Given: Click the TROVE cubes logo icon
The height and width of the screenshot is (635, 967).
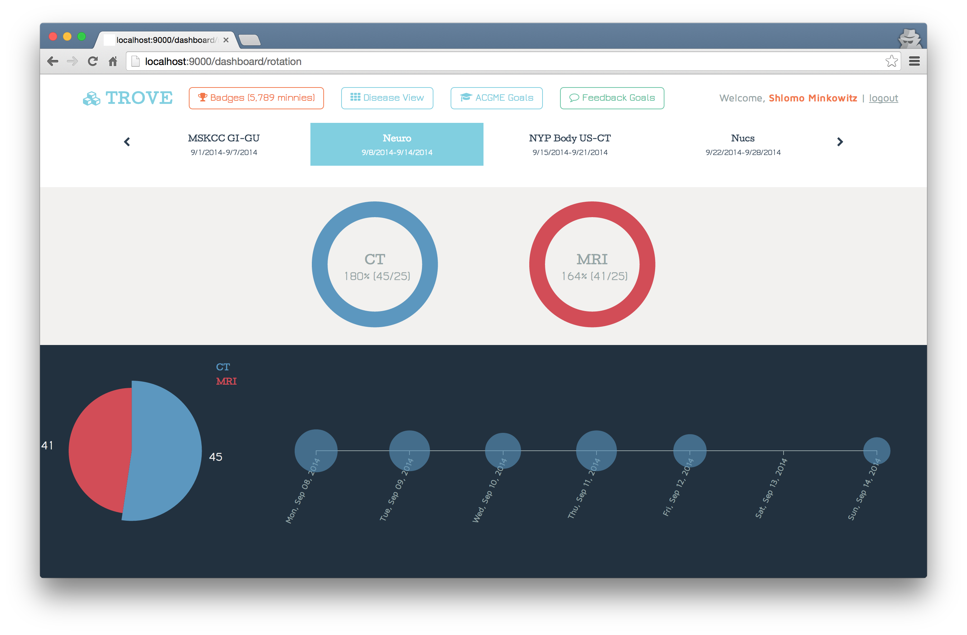Looking at the screenshot, I should coord(92,99).
